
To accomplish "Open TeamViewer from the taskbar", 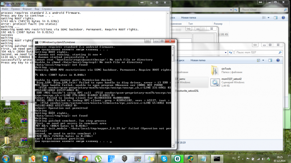I will pos(45,158).
